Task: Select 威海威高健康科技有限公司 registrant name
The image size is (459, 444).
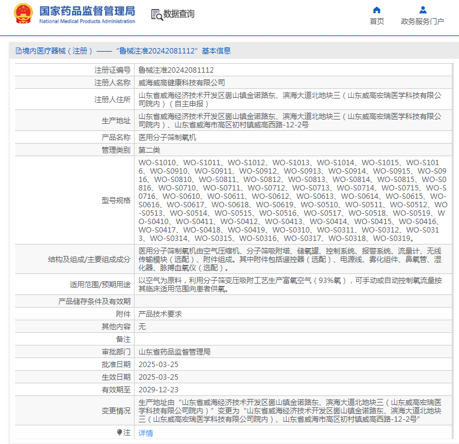Action: (181, 83)
